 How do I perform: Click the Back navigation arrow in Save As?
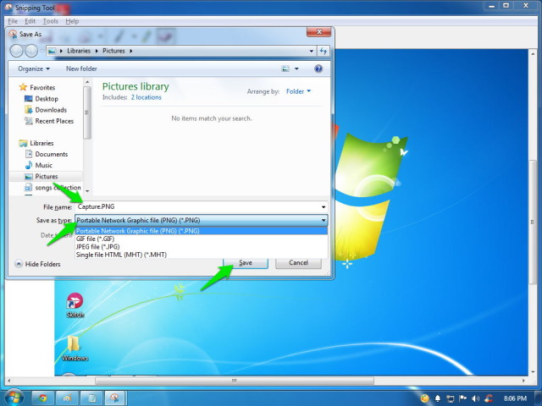point(16,51)
